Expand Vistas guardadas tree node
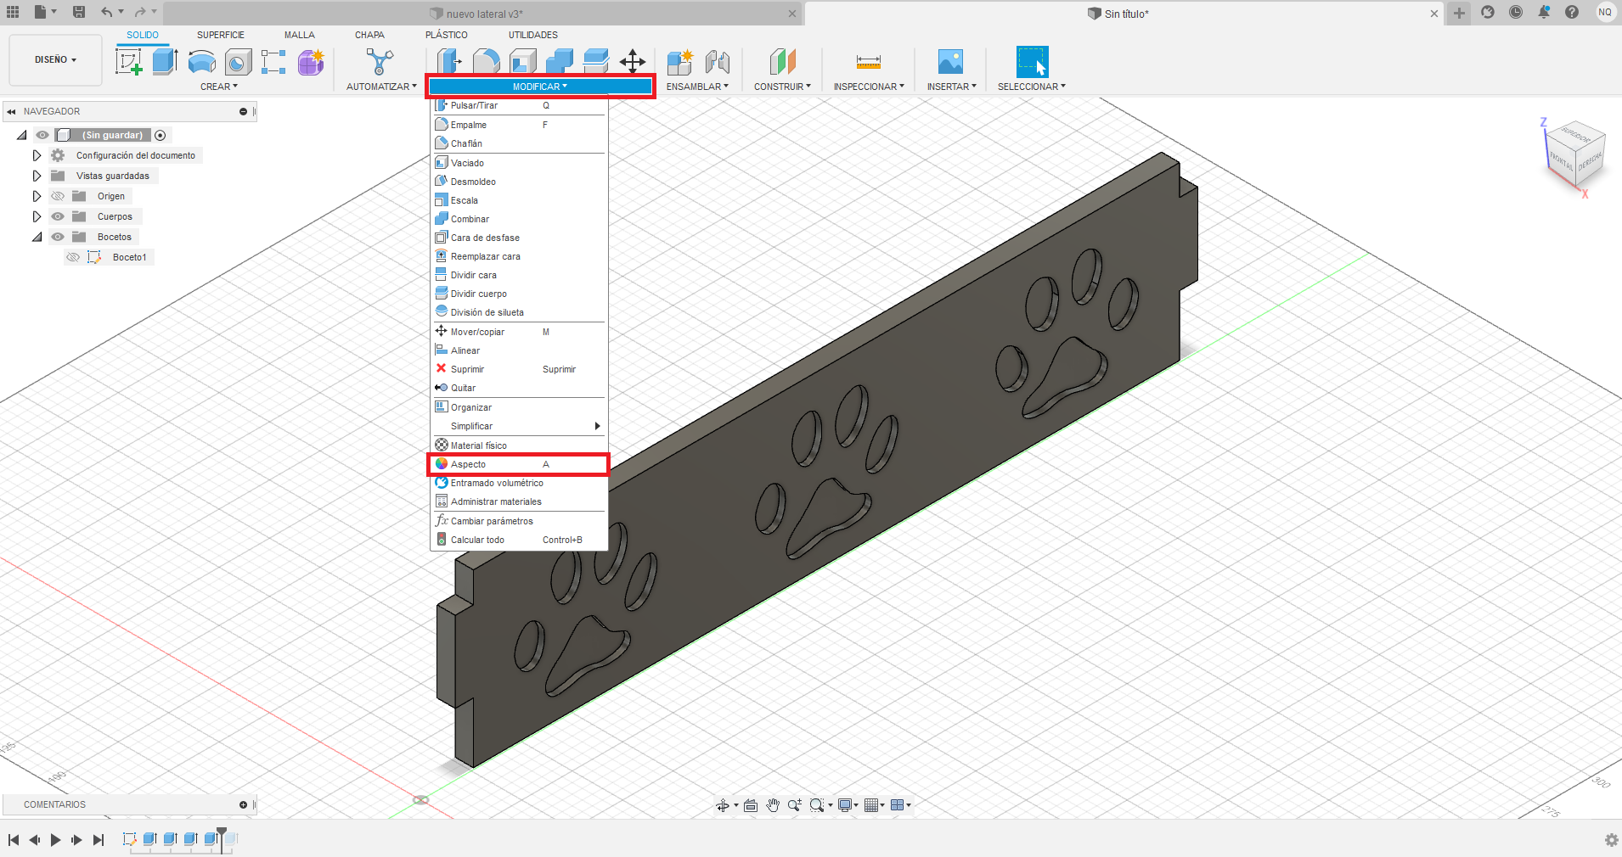This screenshot has height=857, width=1622. point(37,176)
